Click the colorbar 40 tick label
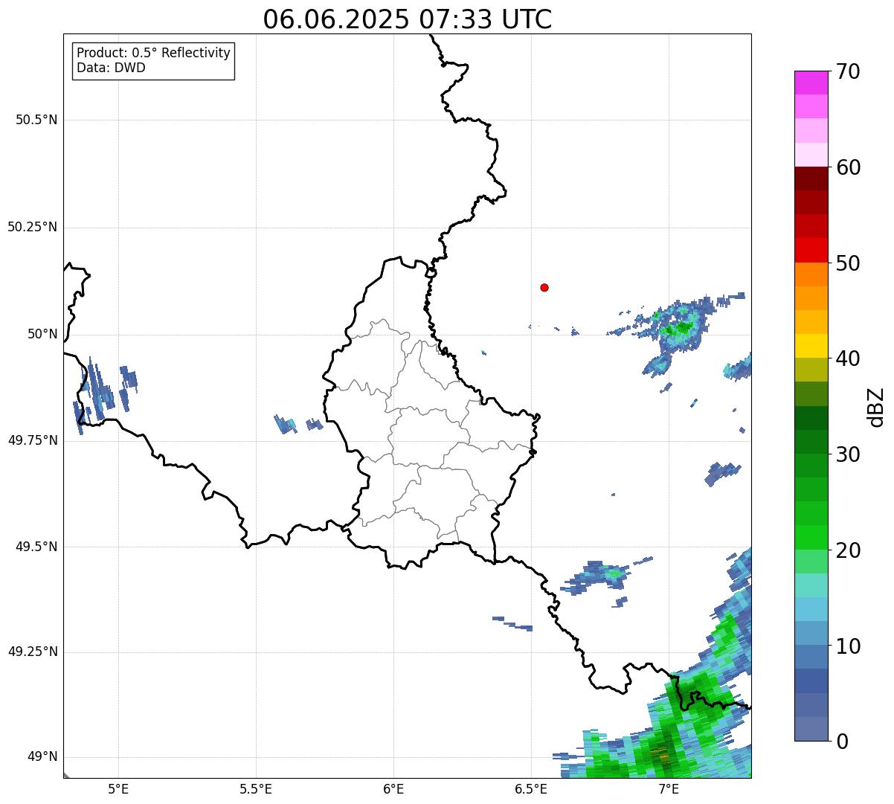894x804 pixels. [x=848, y=358]
